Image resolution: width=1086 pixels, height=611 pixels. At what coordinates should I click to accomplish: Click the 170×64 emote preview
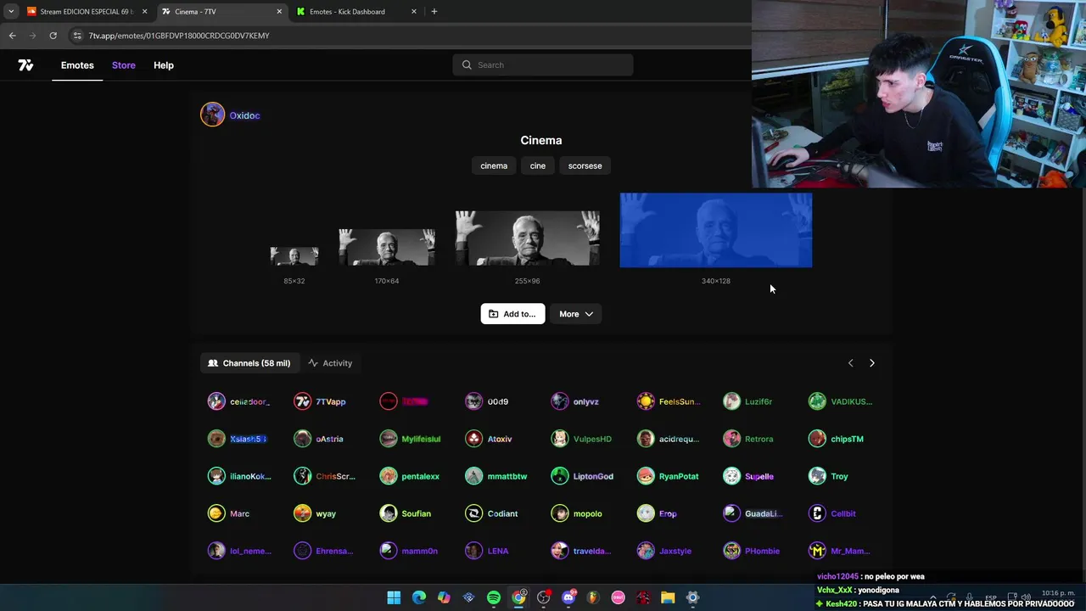(387, 247)
